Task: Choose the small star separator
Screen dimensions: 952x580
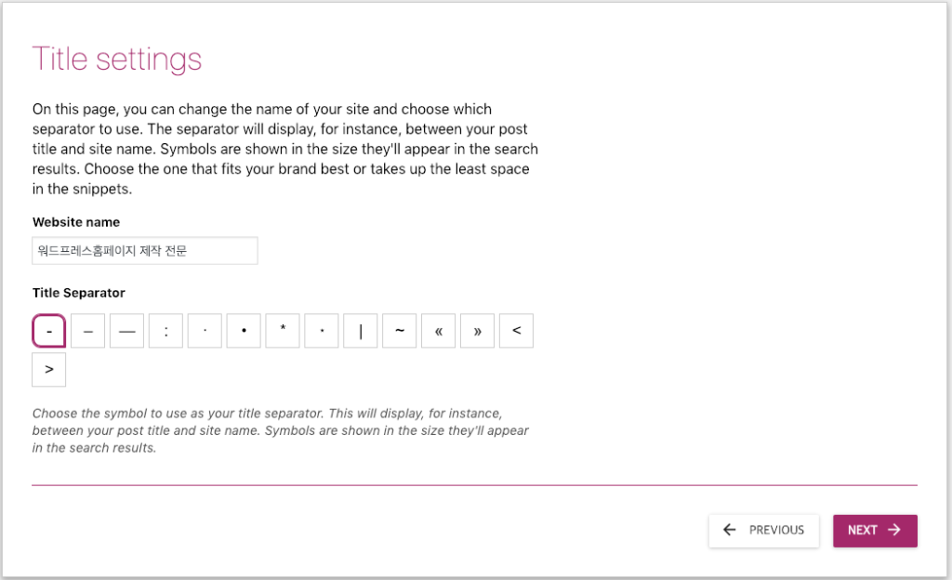Action: (322, 331)
